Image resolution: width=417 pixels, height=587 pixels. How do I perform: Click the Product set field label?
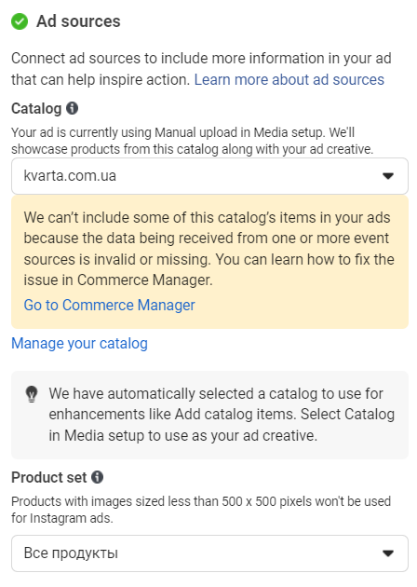49,478
